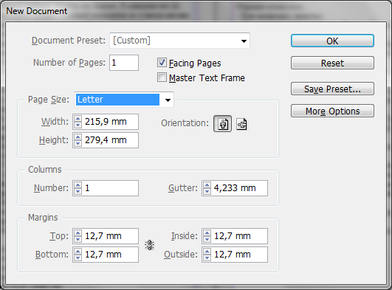This screenshot has width=392, height=290.
Task: Toggle the margins link chain icon
Action: (x=150, y=245)
